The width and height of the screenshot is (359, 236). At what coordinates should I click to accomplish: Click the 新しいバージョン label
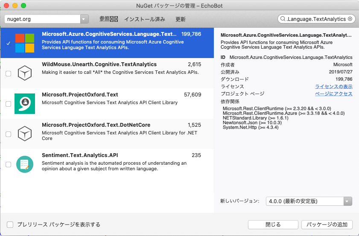(239, 201)
